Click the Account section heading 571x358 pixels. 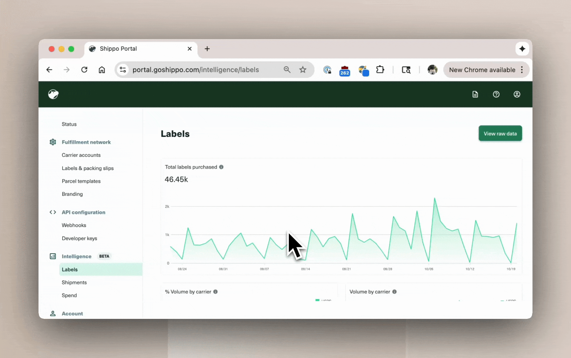point(72,313)
